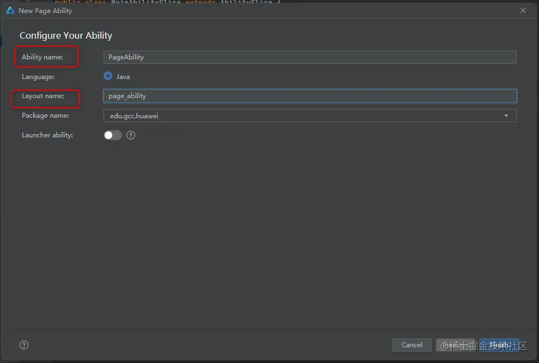Image resolution: width=539 pixels, height=363 pixels.
Task: Click the Cancel button
Action: 412,345
